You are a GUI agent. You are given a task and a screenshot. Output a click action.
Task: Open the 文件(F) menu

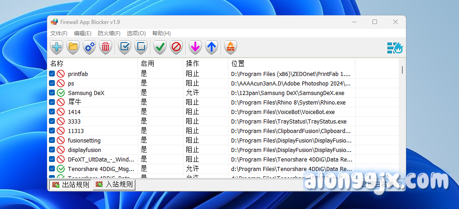coord(59,33)
